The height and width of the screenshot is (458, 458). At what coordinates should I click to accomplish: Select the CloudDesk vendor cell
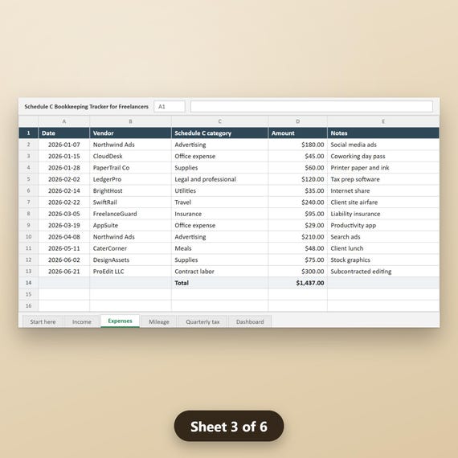130,156
